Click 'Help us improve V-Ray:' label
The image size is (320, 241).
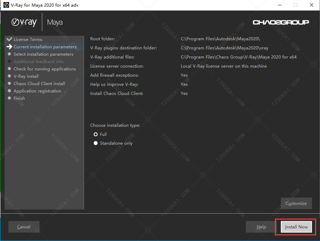(114, 84)
